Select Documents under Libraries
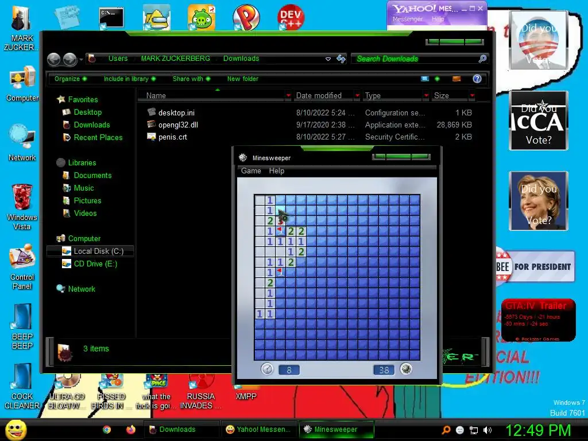 [x=92, y=176]
